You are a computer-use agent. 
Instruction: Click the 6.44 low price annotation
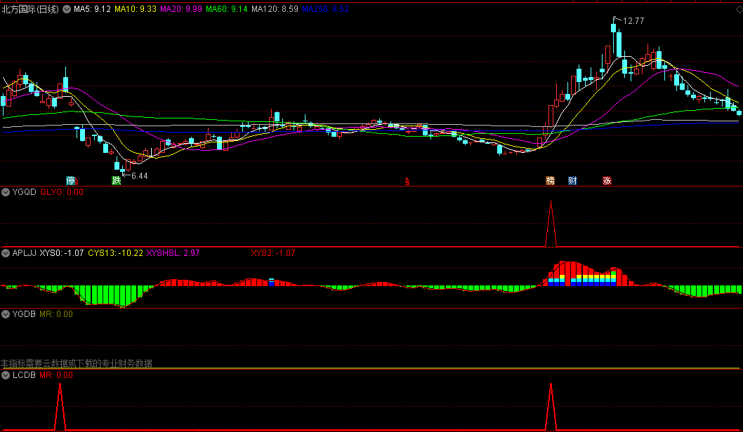click(139, 176)
